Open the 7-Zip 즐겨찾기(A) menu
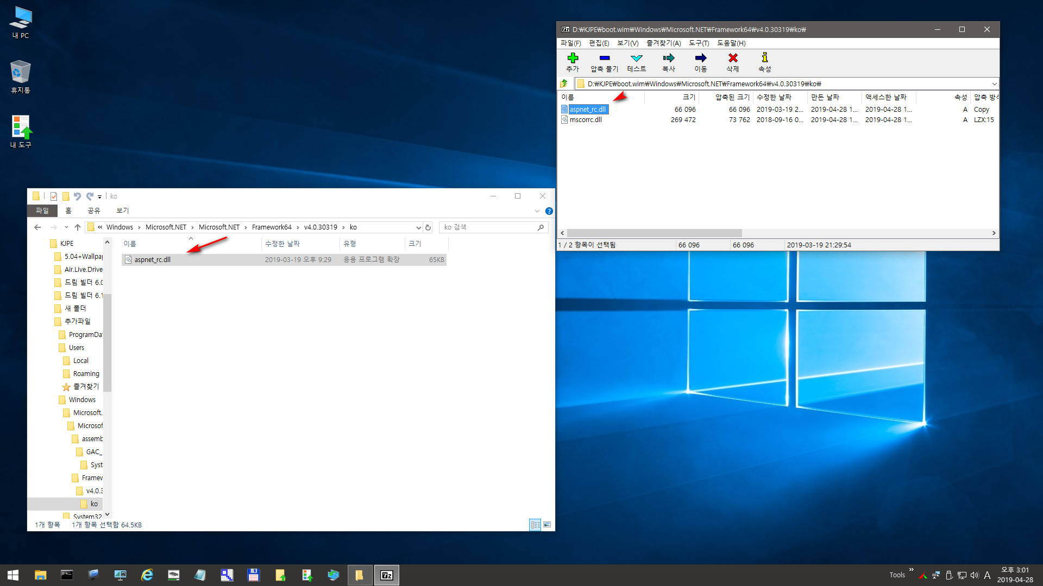The image size is (1043, 586). tap(663, 43)
